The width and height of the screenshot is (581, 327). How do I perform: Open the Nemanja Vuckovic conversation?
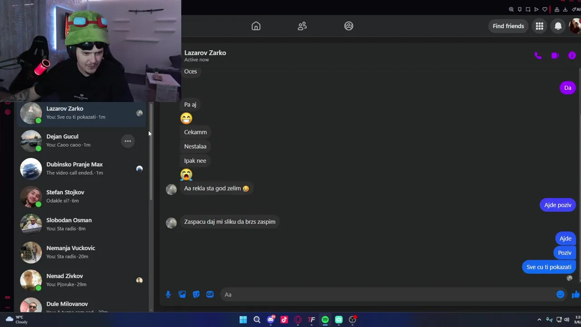point(82,252)
